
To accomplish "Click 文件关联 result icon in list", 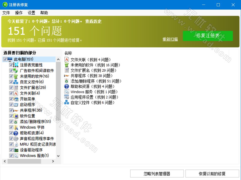I will pyautogui.click(x=66, y=59).
